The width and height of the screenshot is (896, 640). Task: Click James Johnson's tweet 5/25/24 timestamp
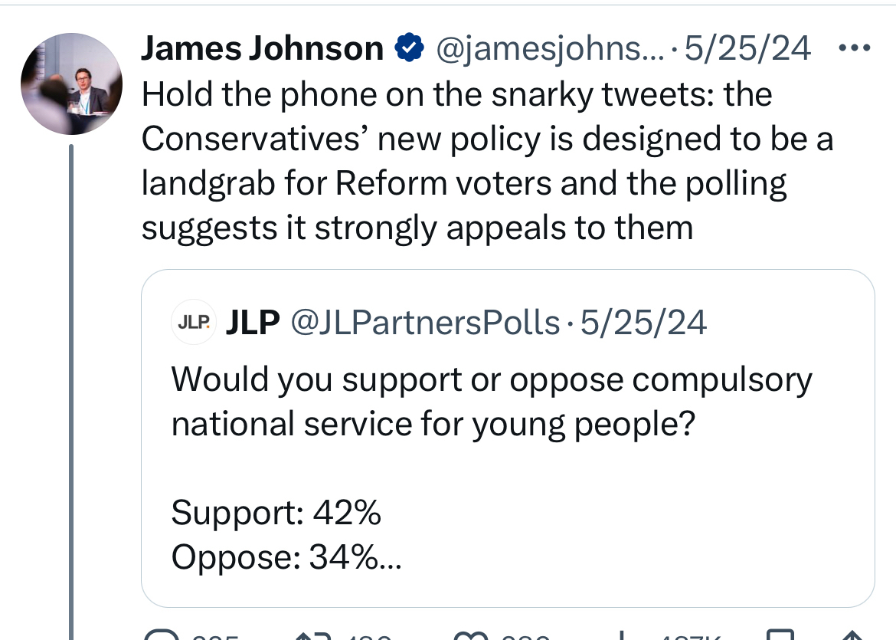coord(747,50)
